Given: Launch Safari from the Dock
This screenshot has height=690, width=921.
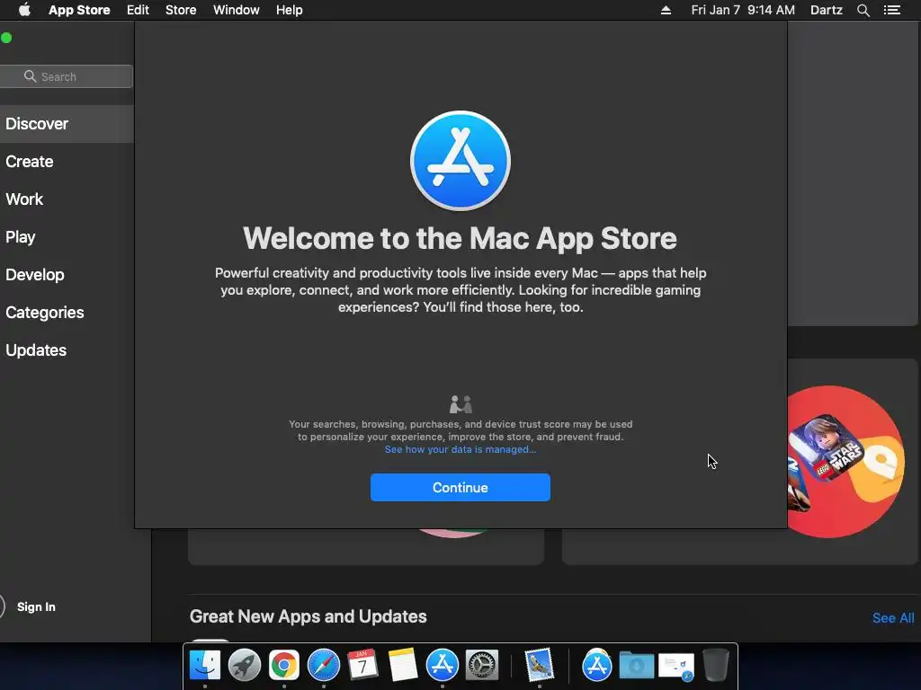Looking at the screenshot, I should [x=324, y=666].
